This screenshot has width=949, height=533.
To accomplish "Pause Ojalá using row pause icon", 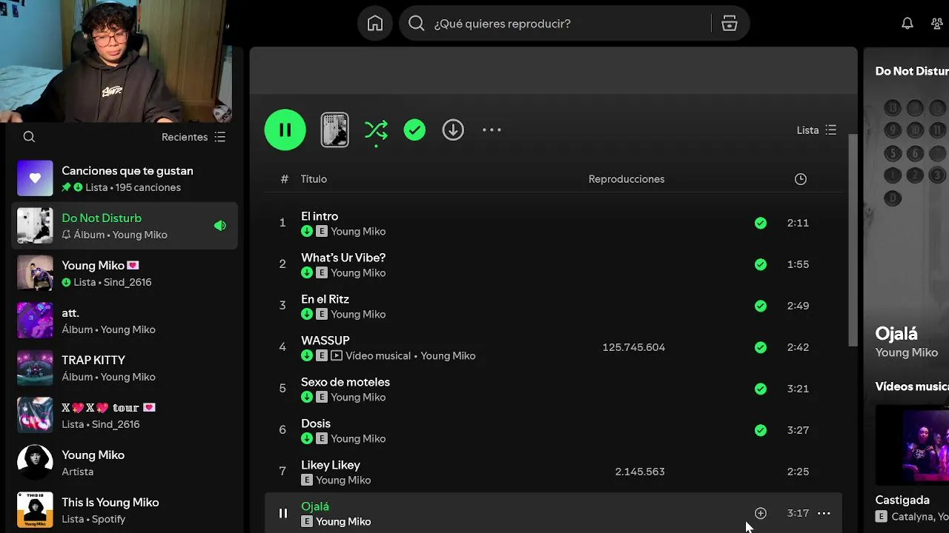I will tap(282, 513).
